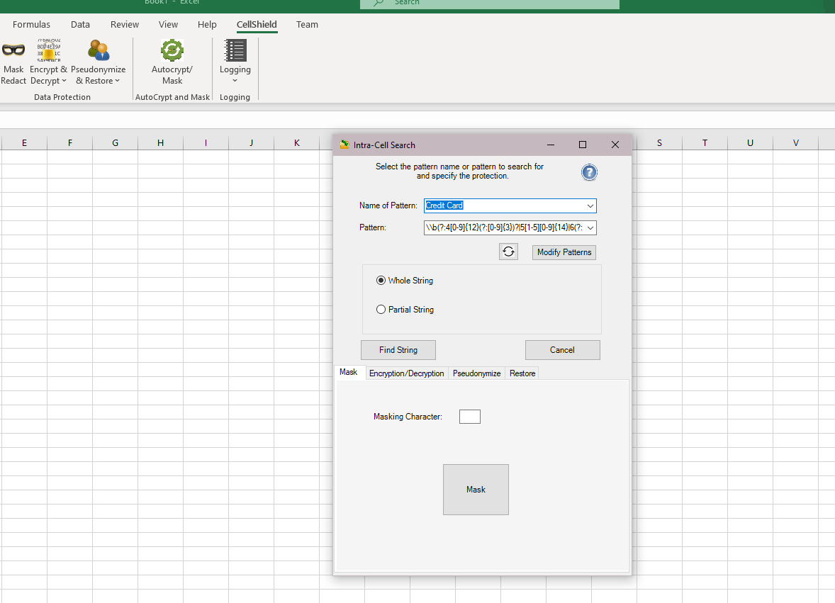Go to the View ribbon tab
The image size is (835, 603).
point(168,25)
